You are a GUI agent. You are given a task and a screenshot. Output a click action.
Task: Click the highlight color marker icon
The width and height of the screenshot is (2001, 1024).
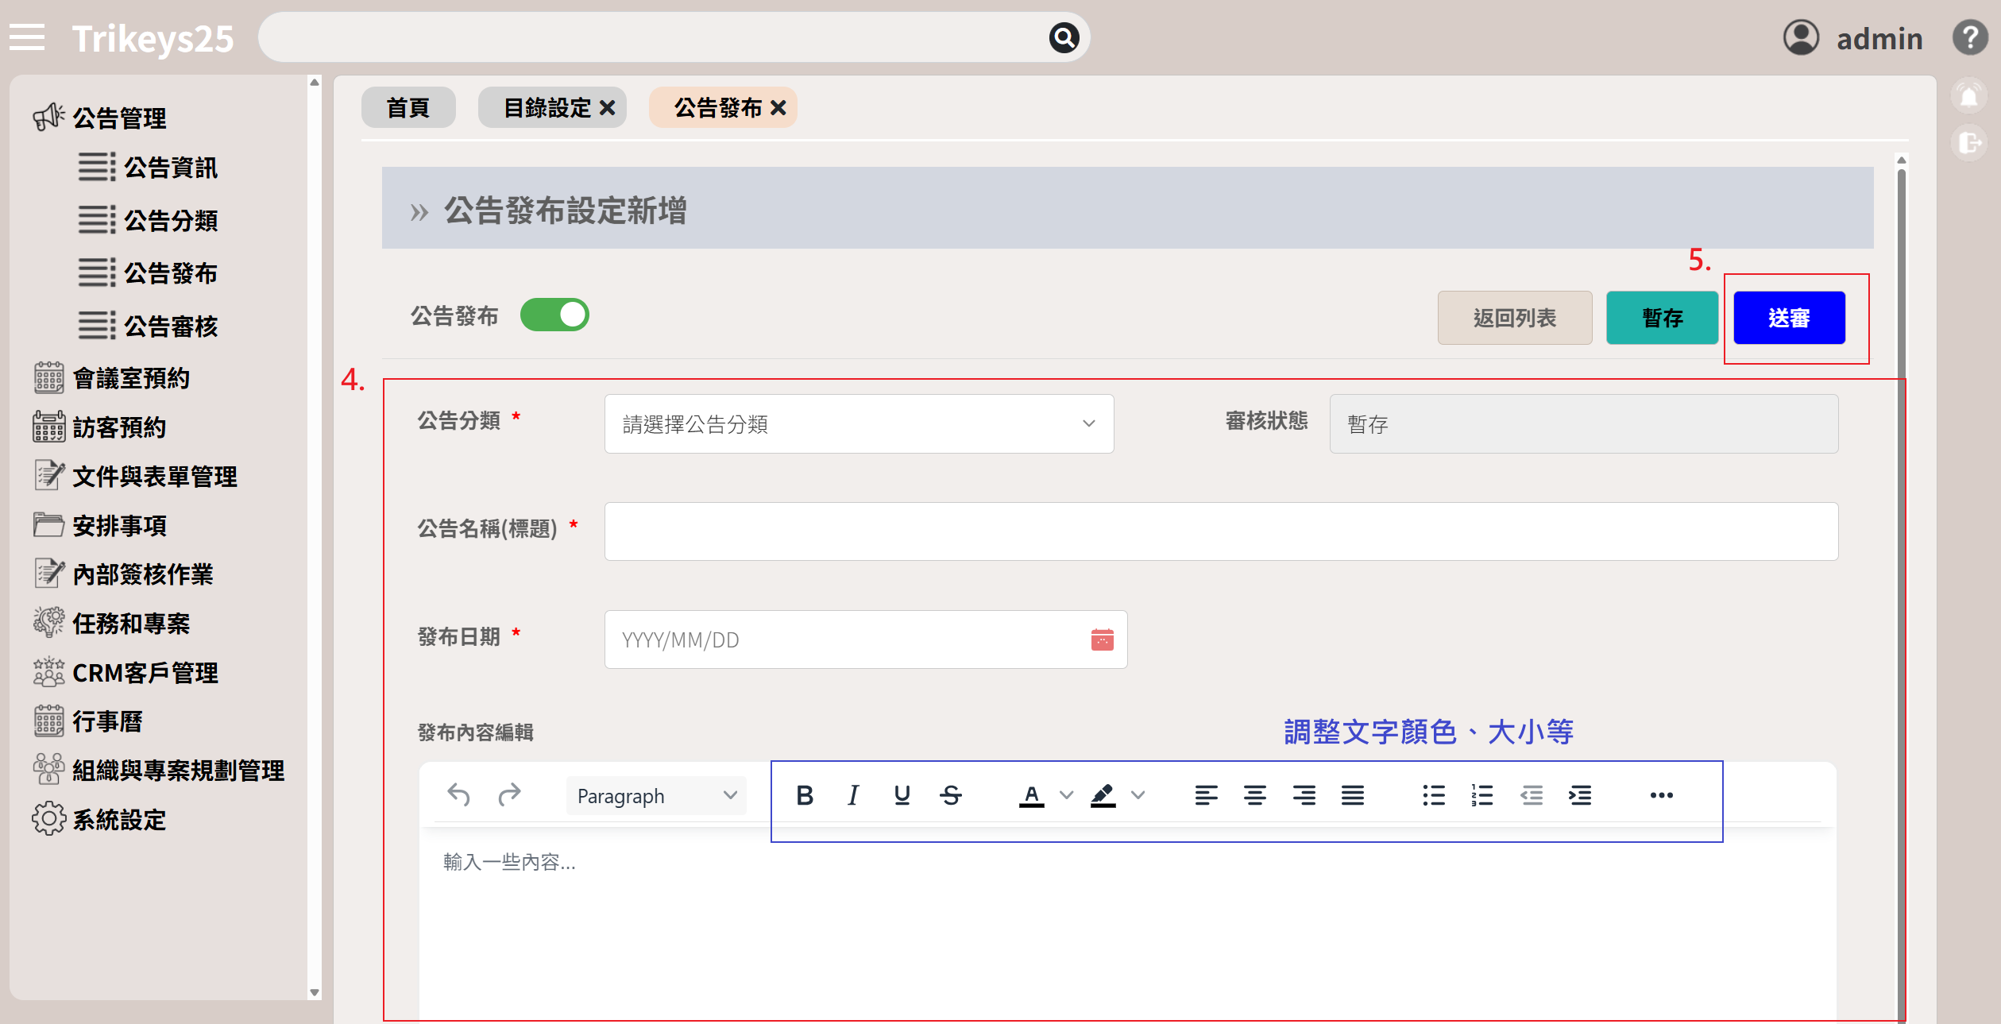[x=1103, y=795]
